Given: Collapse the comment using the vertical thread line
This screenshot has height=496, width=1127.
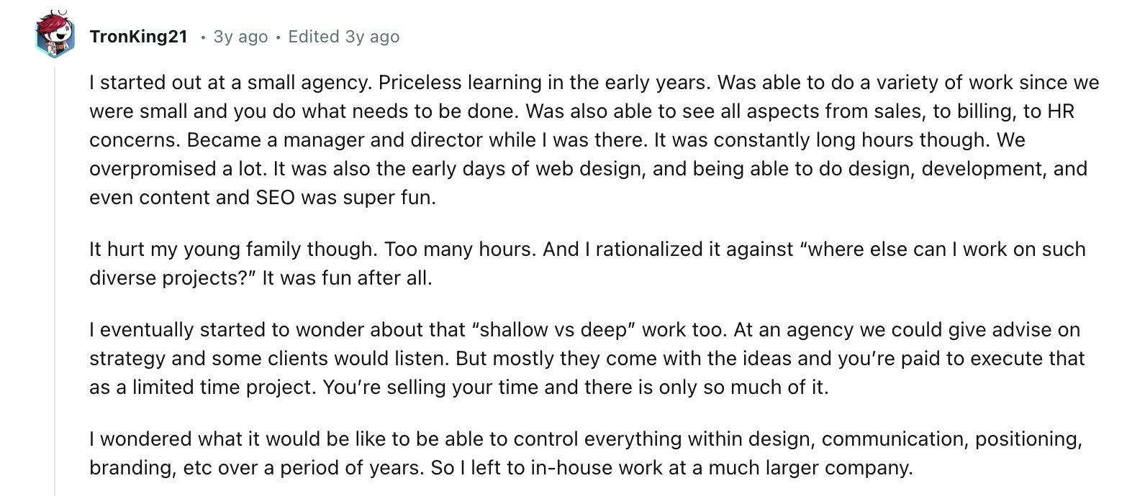Looking at the screenshot, I should pyautogui.click(x=55, y=288).
